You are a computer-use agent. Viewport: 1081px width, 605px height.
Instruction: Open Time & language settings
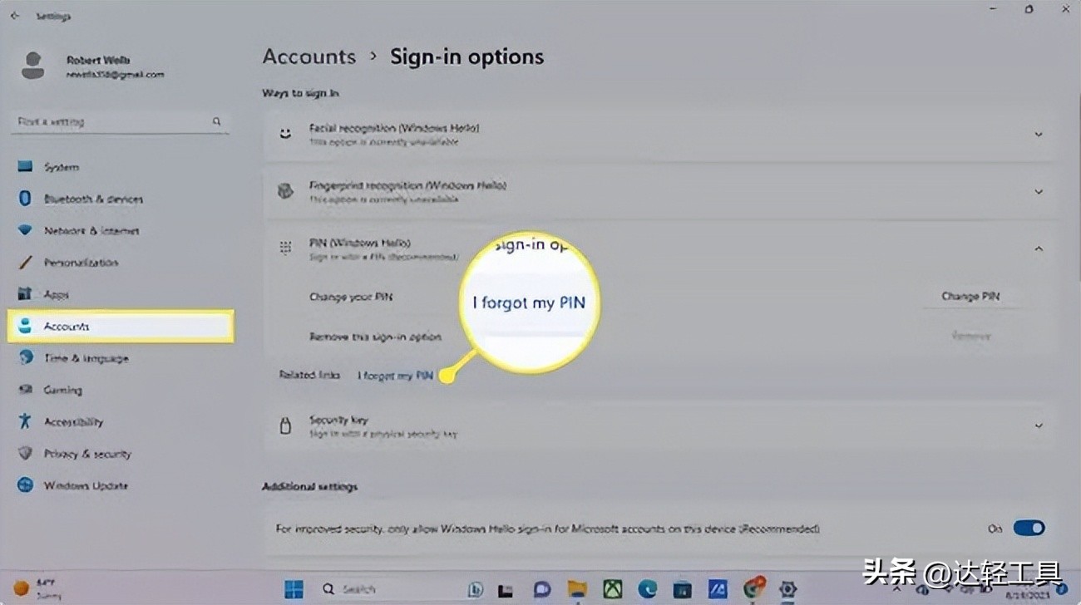click(86, 357)
